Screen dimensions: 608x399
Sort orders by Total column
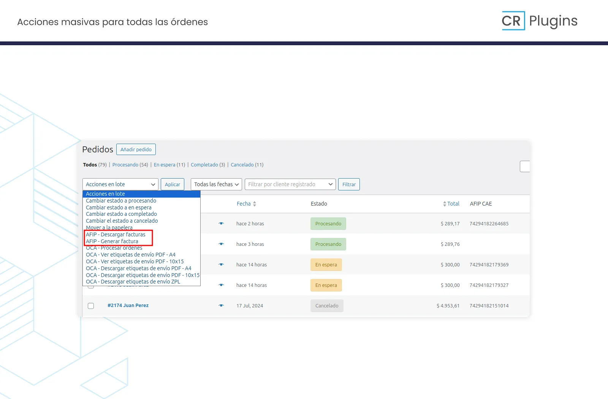pyautogui.click(x=453, y=204)
